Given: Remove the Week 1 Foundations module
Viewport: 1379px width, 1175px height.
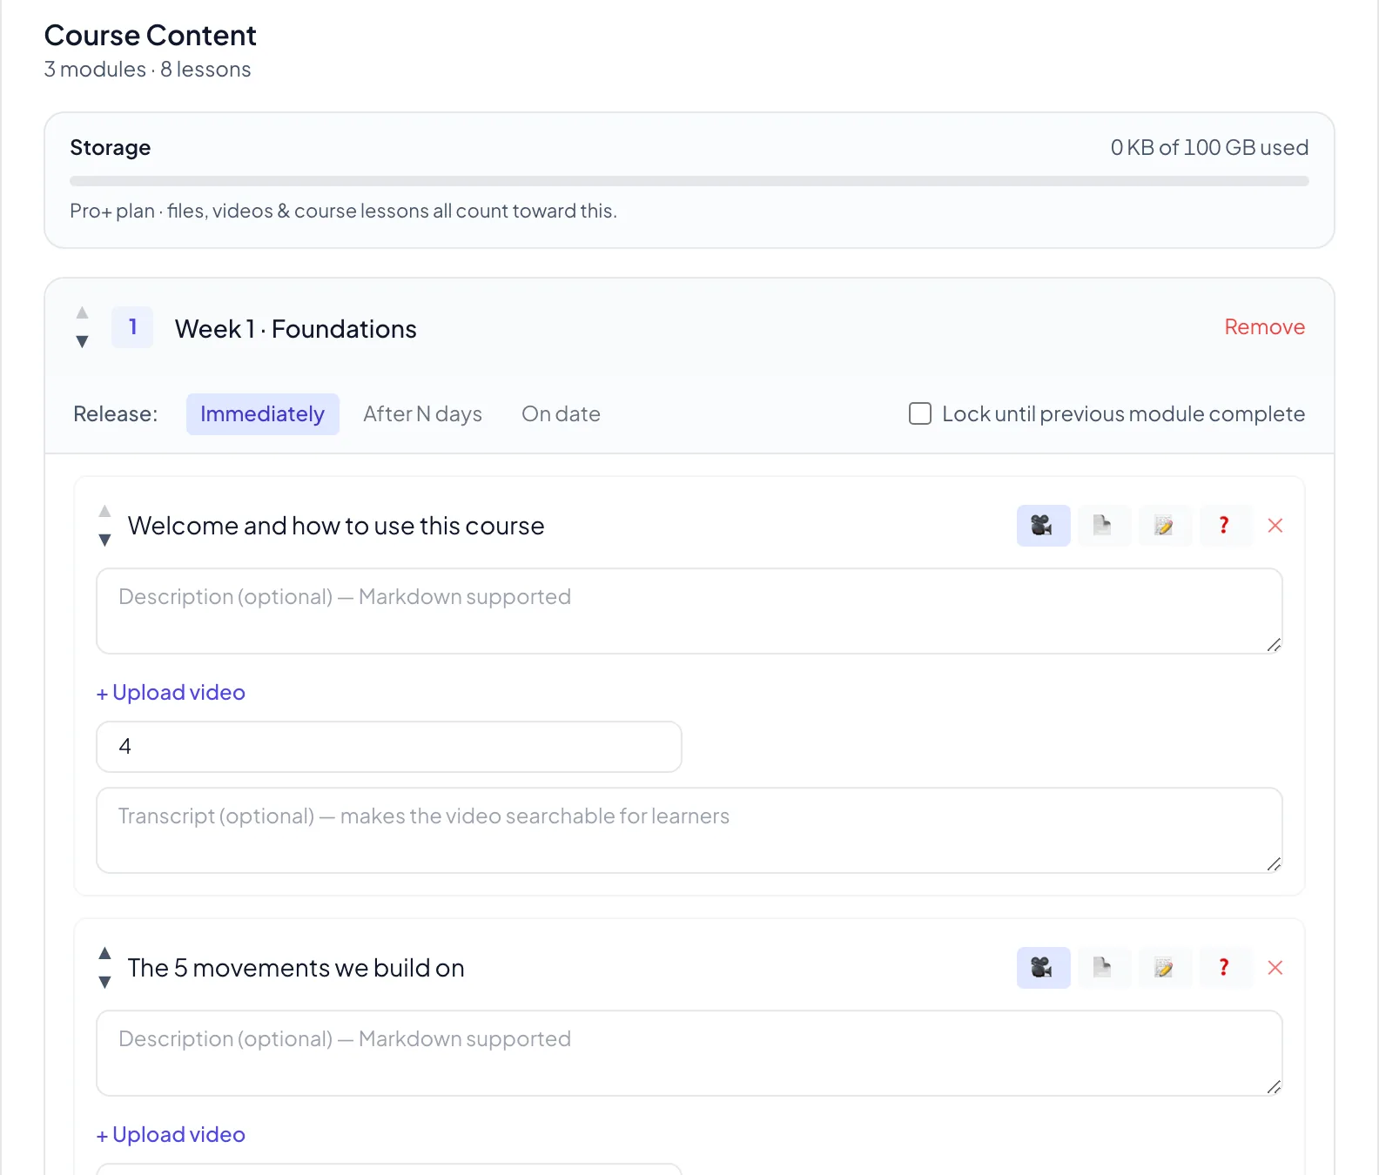Looking at the screenshot, I should pyautogui.click(x=1264, y=327).
